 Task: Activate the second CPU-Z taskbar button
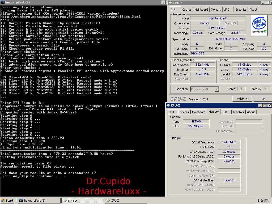coord(126,201)
